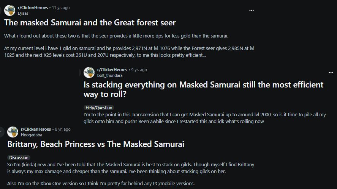Image resolution: width=337 pixels, height=189 pixels.
Task: Click the "11 yr. ago" timestamp
Action: [x=61, y=8]
